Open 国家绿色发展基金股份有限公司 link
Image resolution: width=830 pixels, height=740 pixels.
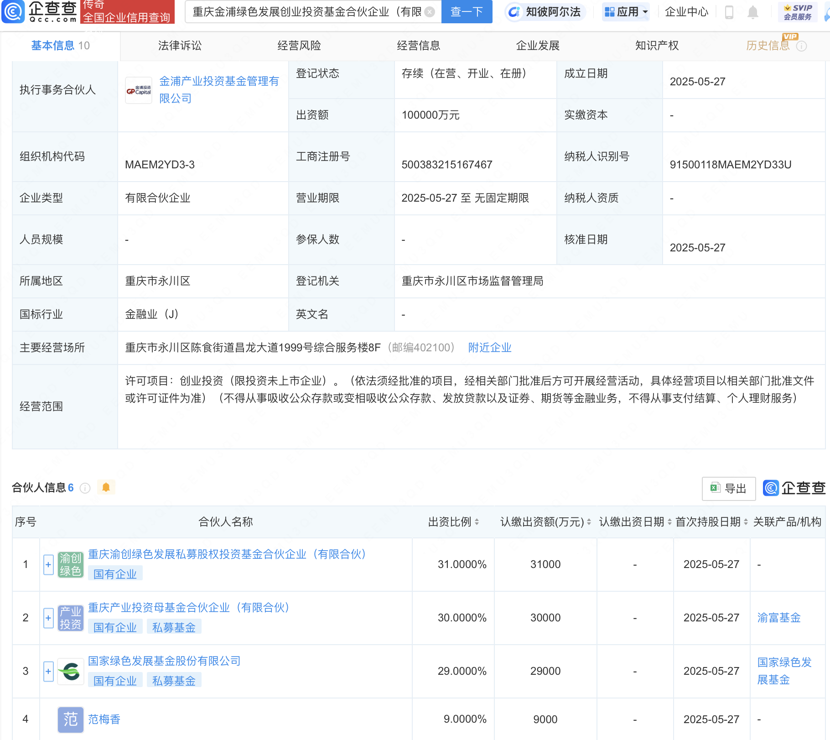164,661
